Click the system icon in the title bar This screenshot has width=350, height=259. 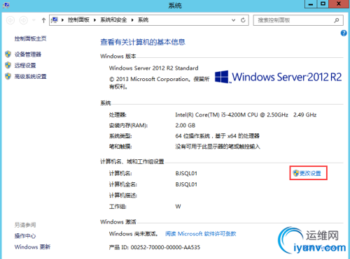pyautogui.click(x=6, y=5)
